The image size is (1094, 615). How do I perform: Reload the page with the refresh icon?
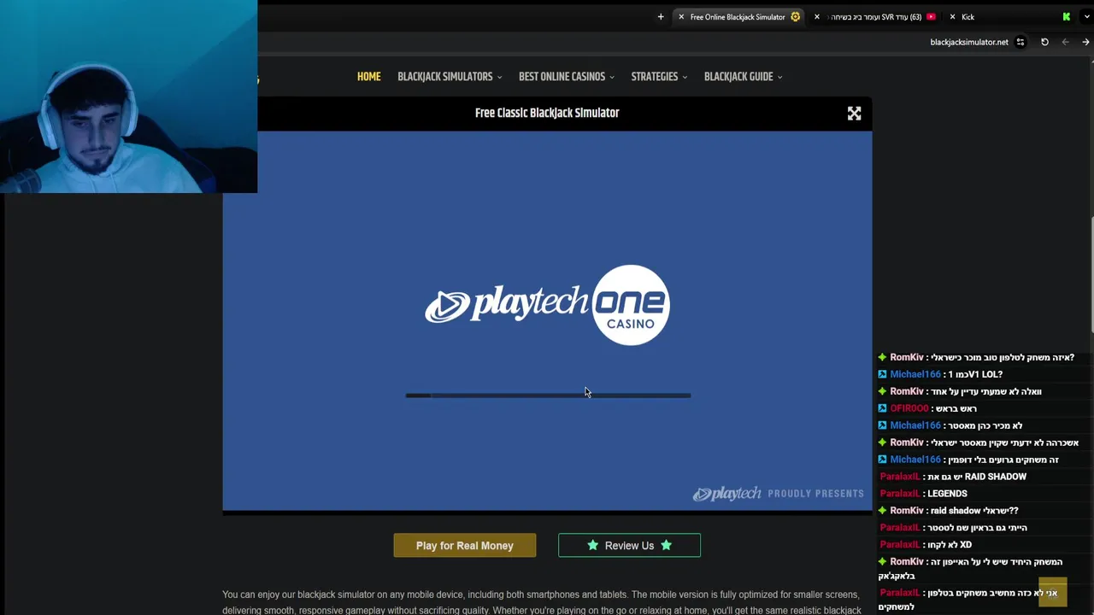[x=1044, y=42]
